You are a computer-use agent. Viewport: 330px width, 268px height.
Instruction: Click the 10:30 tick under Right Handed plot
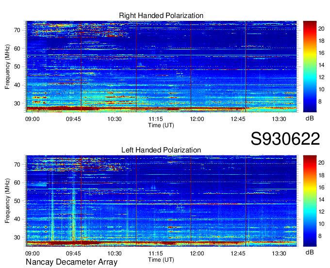(x=115, y=119)
